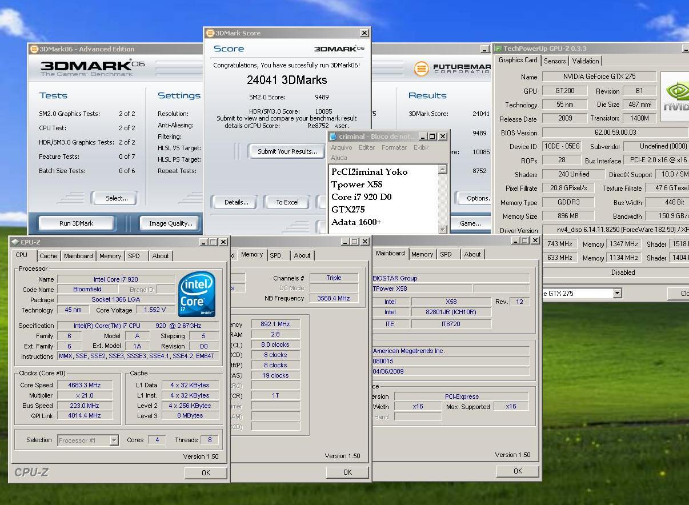The width and height of the screenshot is (689, 505).
Task: Click BIOS Version 62.00.59.00.03 field
Action: [x=615, y=133]
